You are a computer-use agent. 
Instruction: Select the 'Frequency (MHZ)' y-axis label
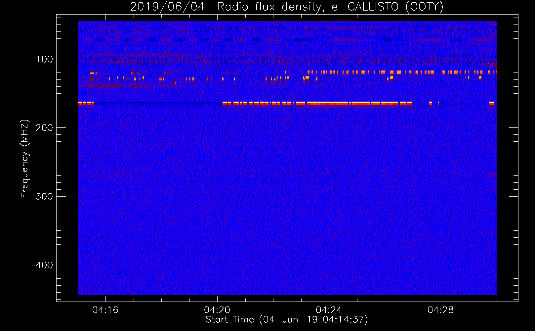[25, 159]
